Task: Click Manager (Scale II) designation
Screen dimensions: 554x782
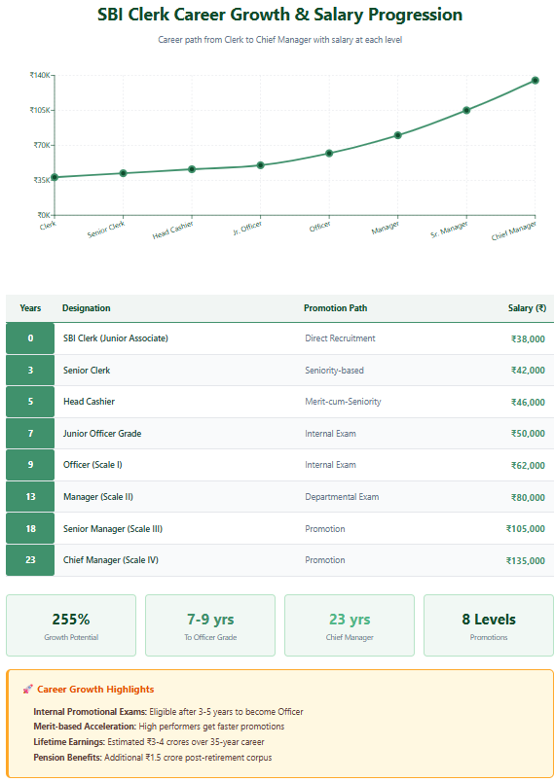Action: click(x=98, y=497)
